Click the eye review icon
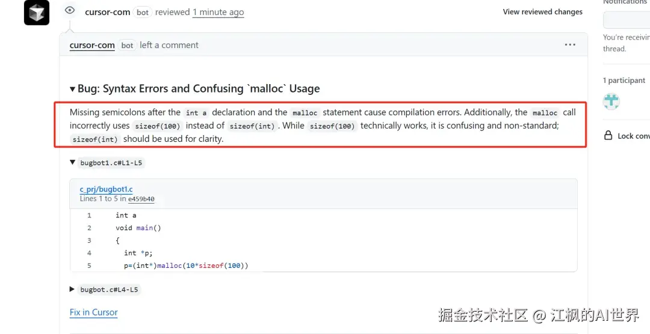 70,10
